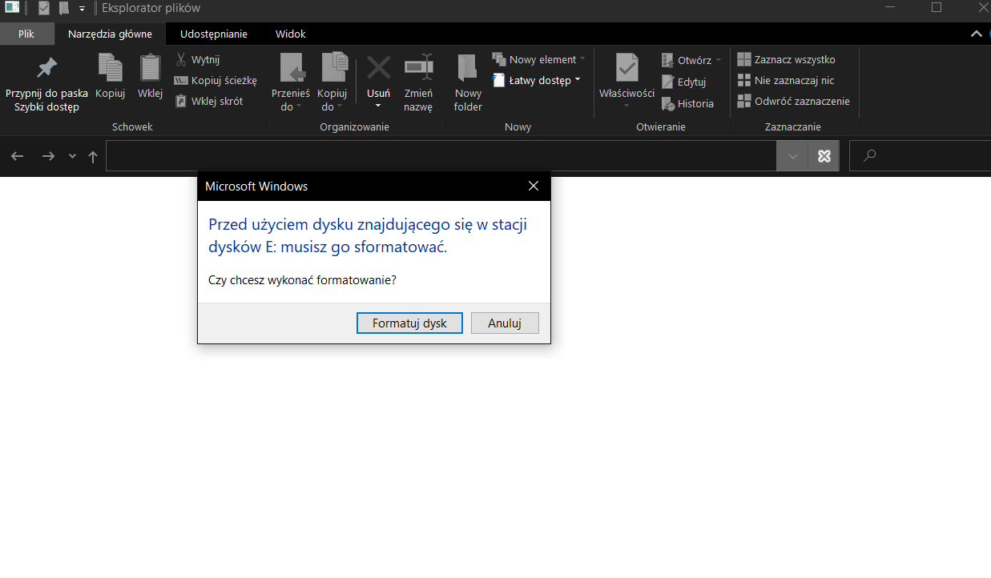991x578 pixels.
Task: Expand address bar history dropdown
Action: (793, 156)
